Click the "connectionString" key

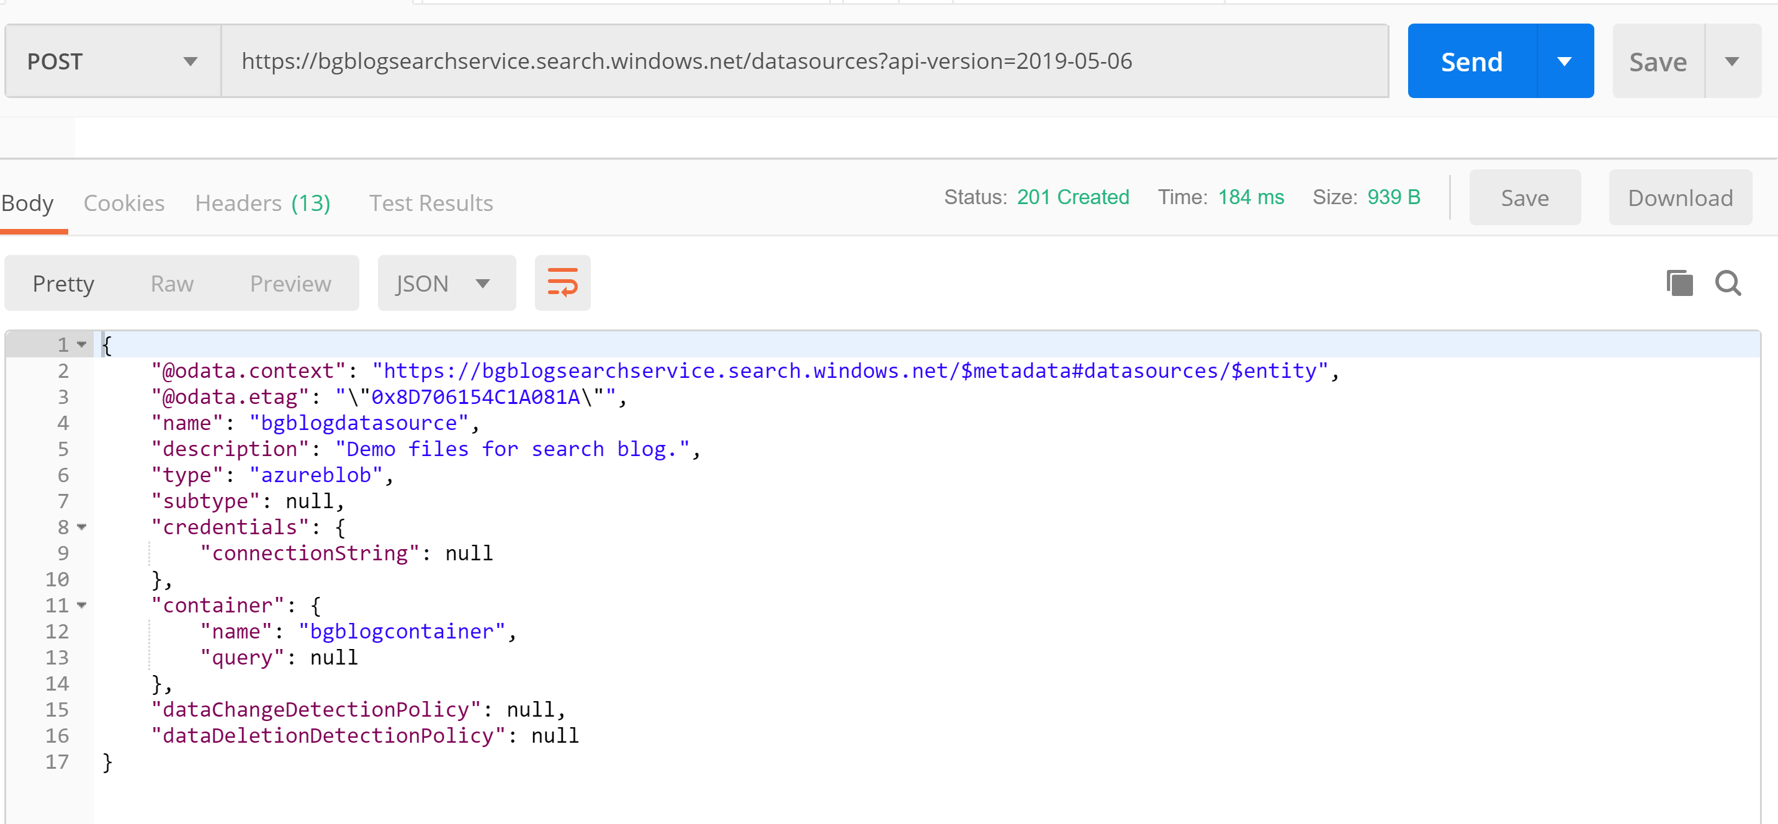point(310,553)
